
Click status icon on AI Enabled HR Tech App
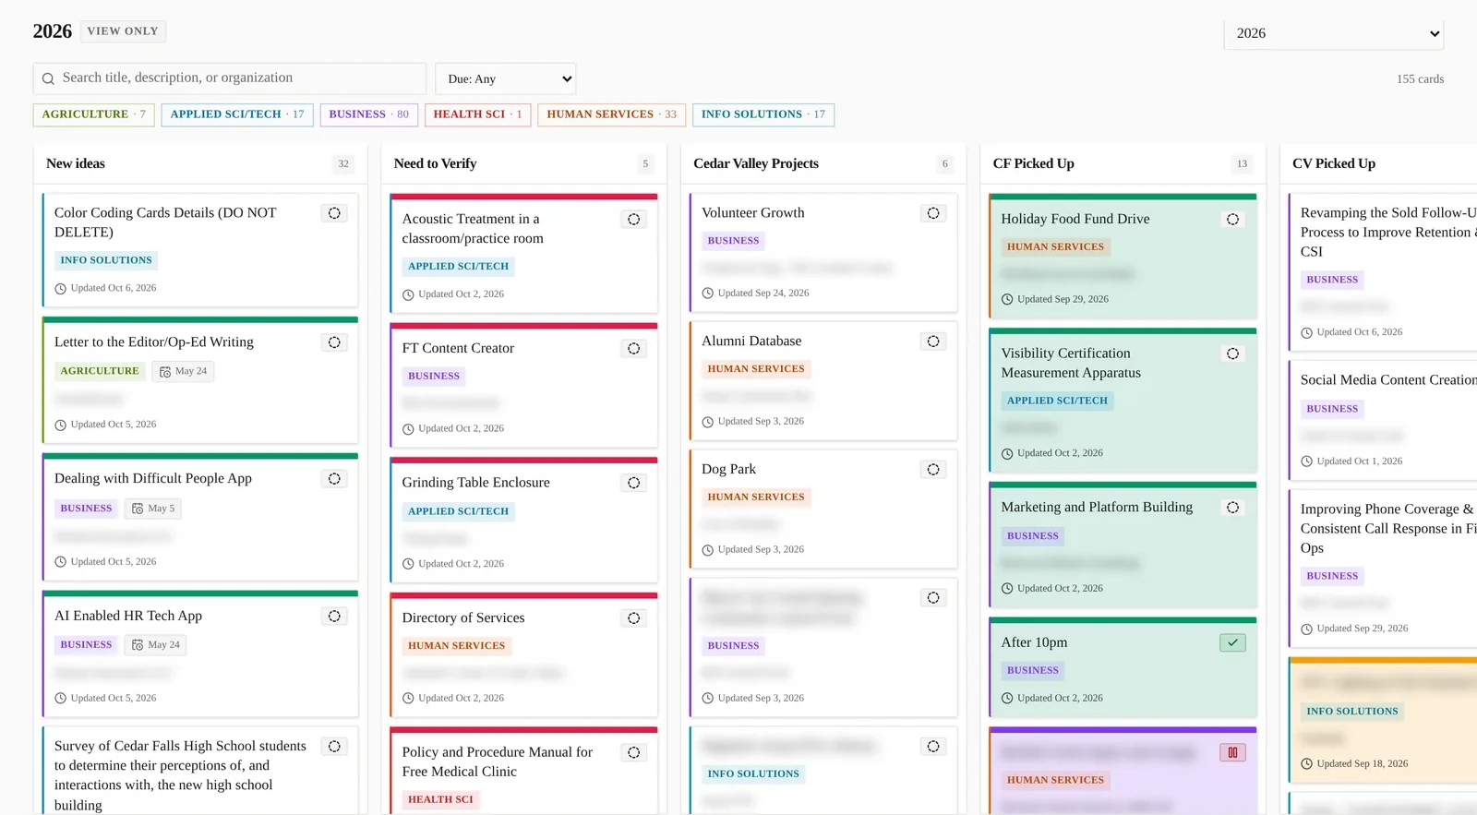click(x=334, y=617)
